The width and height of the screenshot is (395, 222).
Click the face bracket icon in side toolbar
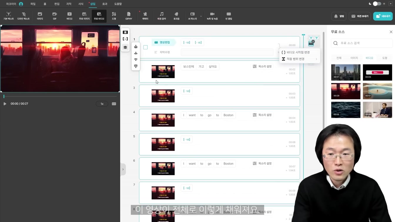click(x=125, y=39)
